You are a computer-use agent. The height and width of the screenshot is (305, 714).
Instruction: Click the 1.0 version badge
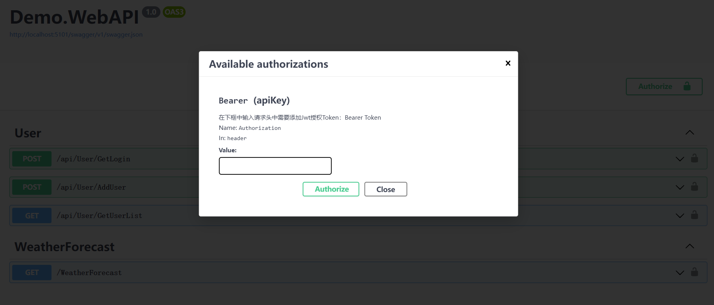(151, 12)
